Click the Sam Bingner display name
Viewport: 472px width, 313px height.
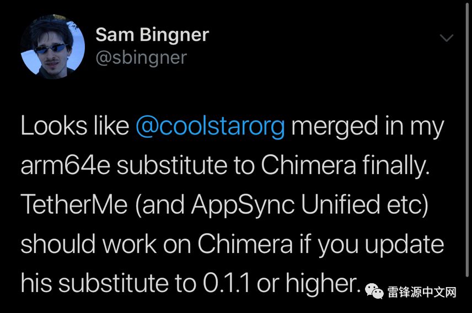tap(152, 35)
